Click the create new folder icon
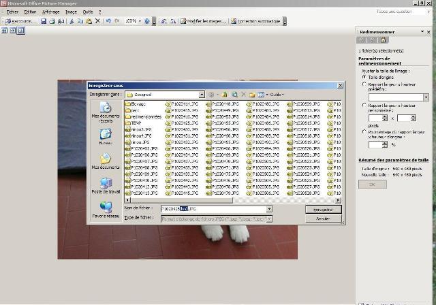Viewport: 436px width, 305px height. click(x=252, y=95)
